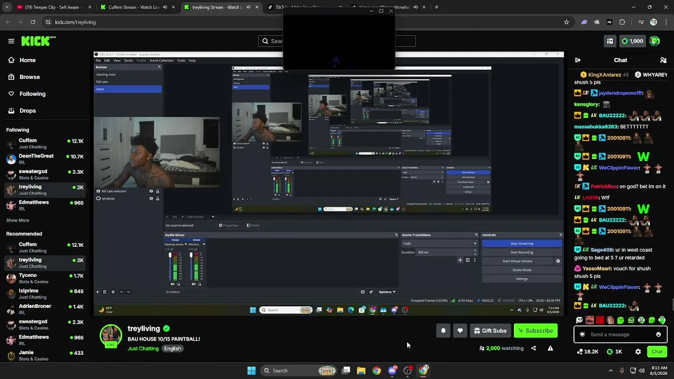674x379 pixels.
Task: Open Desktop Audio dropdown arrow in OBS mixer
Action: pyautogui.click(x=185, y=244)
